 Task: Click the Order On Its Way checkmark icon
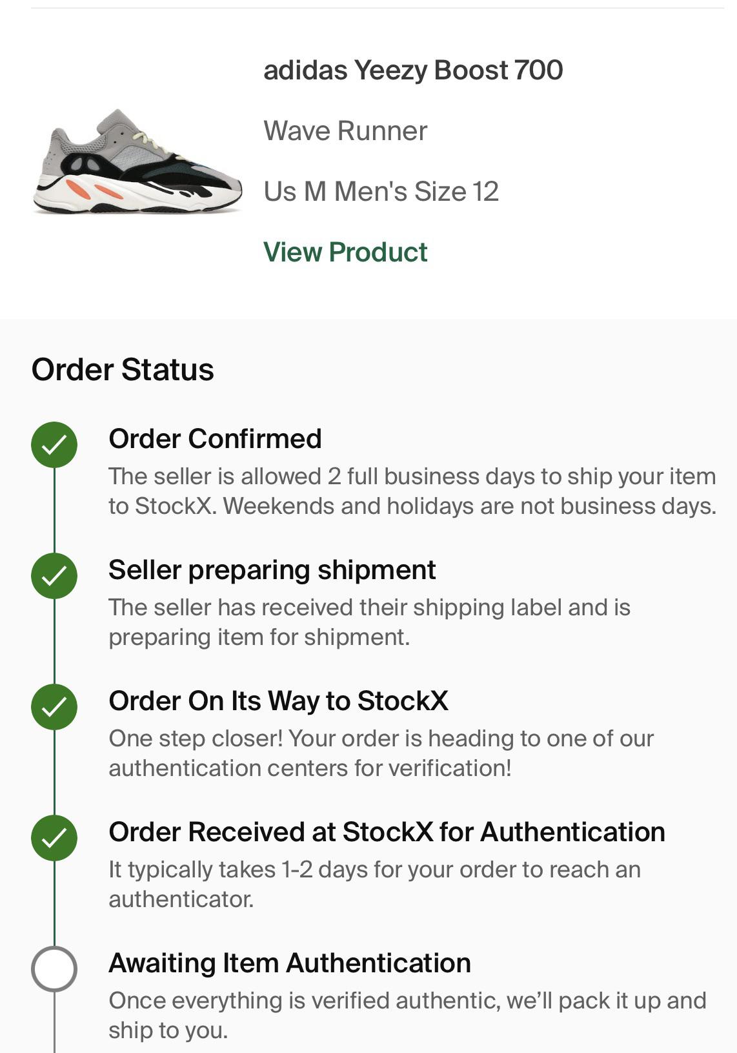click(x=55, y=707)
